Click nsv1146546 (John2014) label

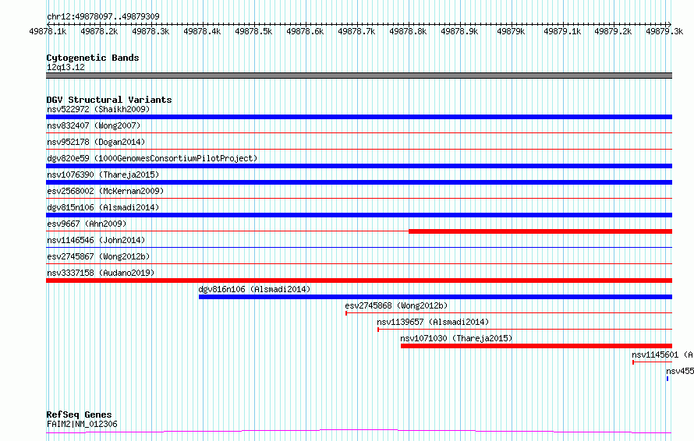(96, 240)
